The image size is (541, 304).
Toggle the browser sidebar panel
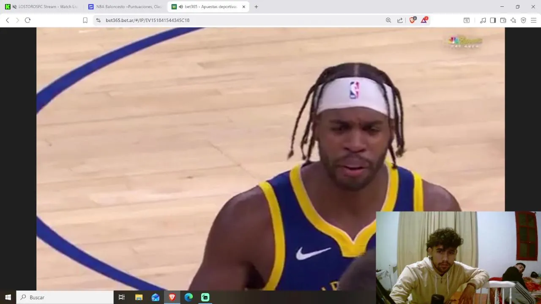click(x=493, y=20)
